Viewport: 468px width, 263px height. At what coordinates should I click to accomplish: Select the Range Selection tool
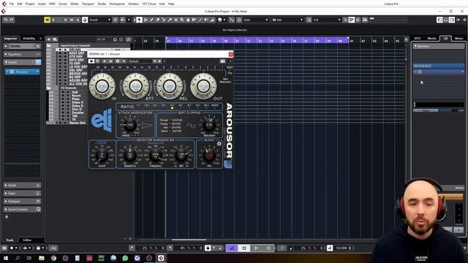[146, 20]
